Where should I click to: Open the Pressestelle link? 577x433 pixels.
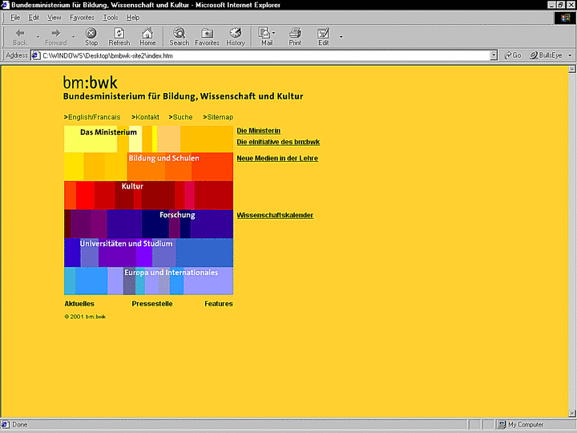(x=152, y=304)
